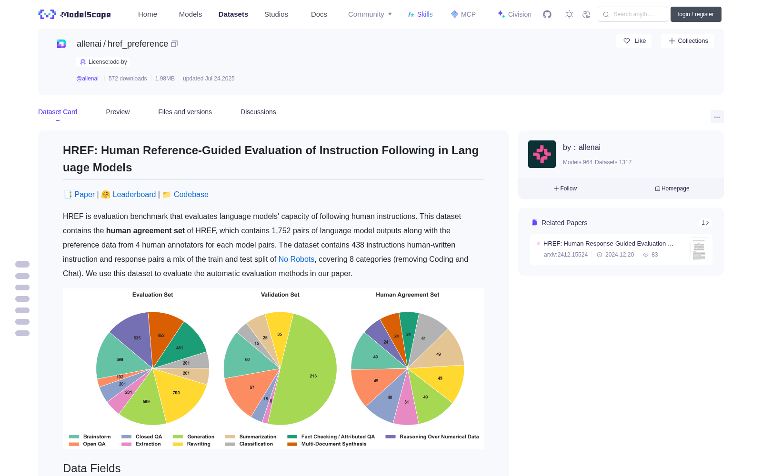The image size is (762, 476).
Task: Open the three-dots more options menu
Action: point(717,117)
